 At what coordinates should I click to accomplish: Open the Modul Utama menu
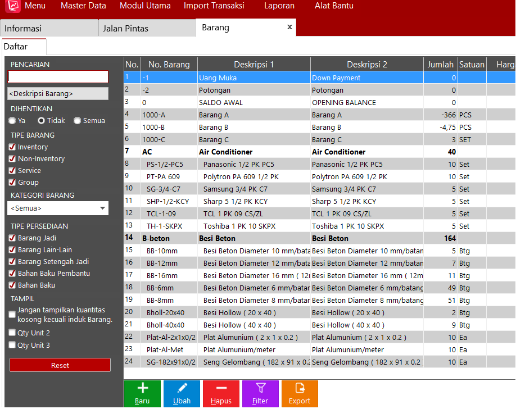point(145,6)
